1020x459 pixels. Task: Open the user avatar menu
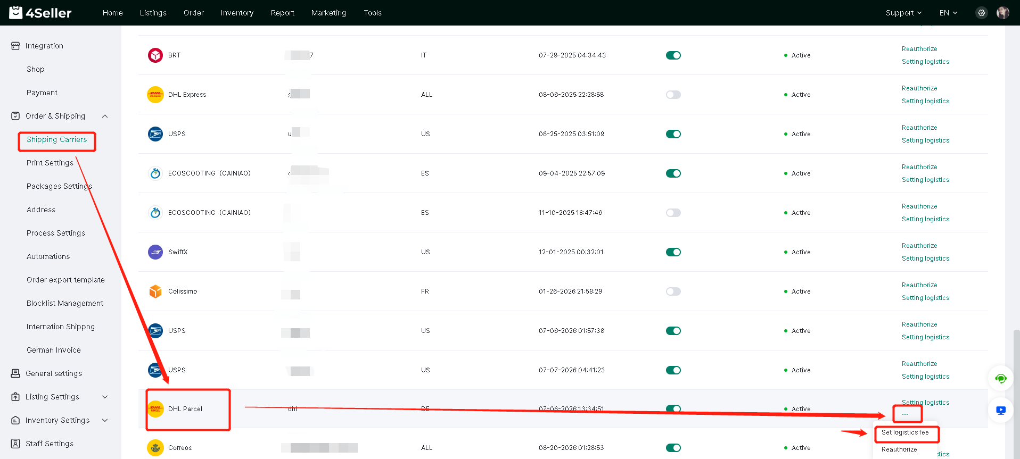[x=1003, y=13]
